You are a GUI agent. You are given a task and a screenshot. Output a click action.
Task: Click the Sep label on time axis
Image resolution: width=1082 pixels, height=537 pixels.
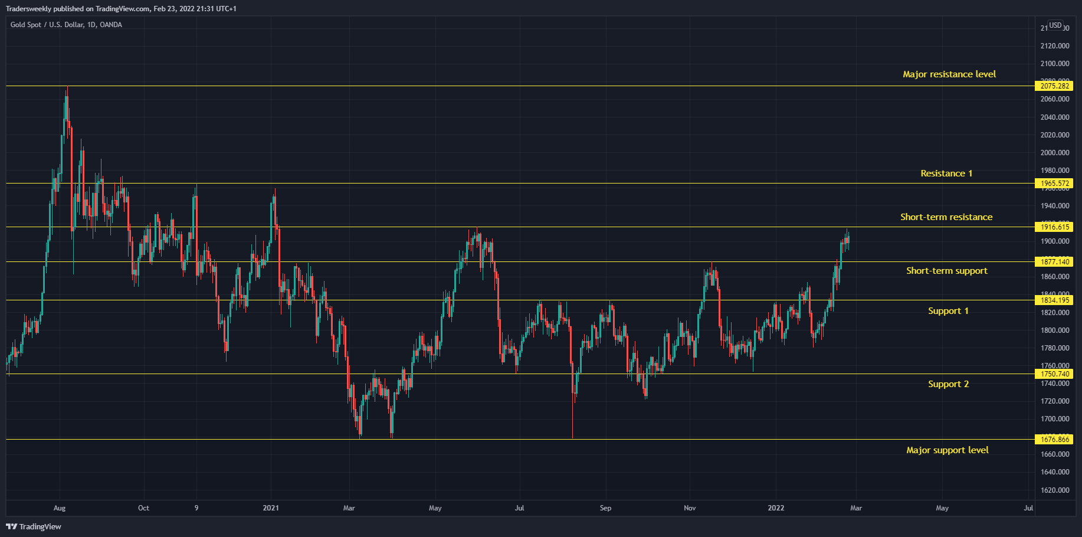click(605, 508)
